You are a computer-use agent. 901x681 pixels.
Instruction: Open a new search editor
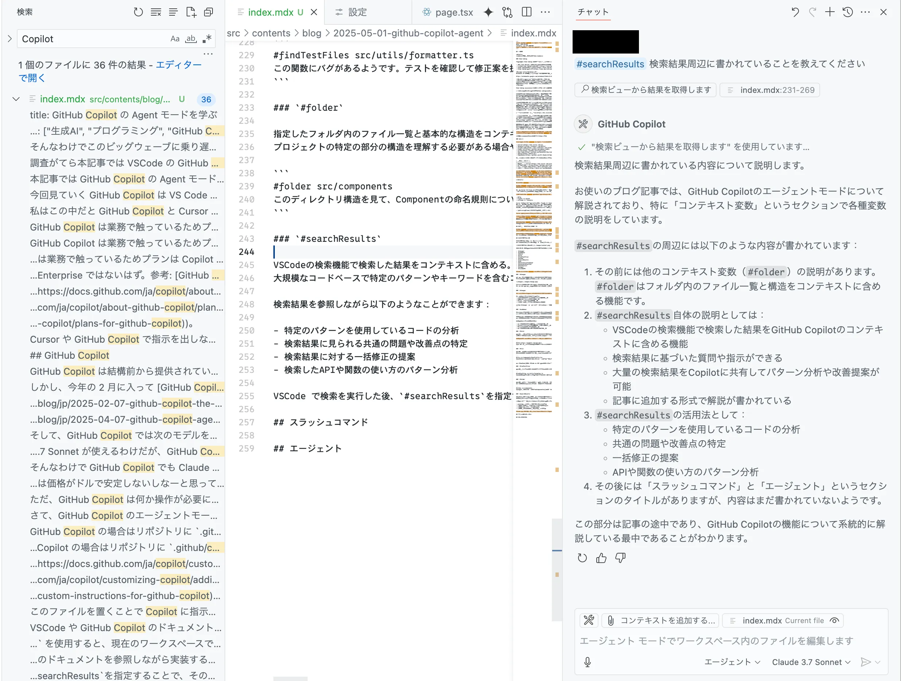[x=191, y=12]
